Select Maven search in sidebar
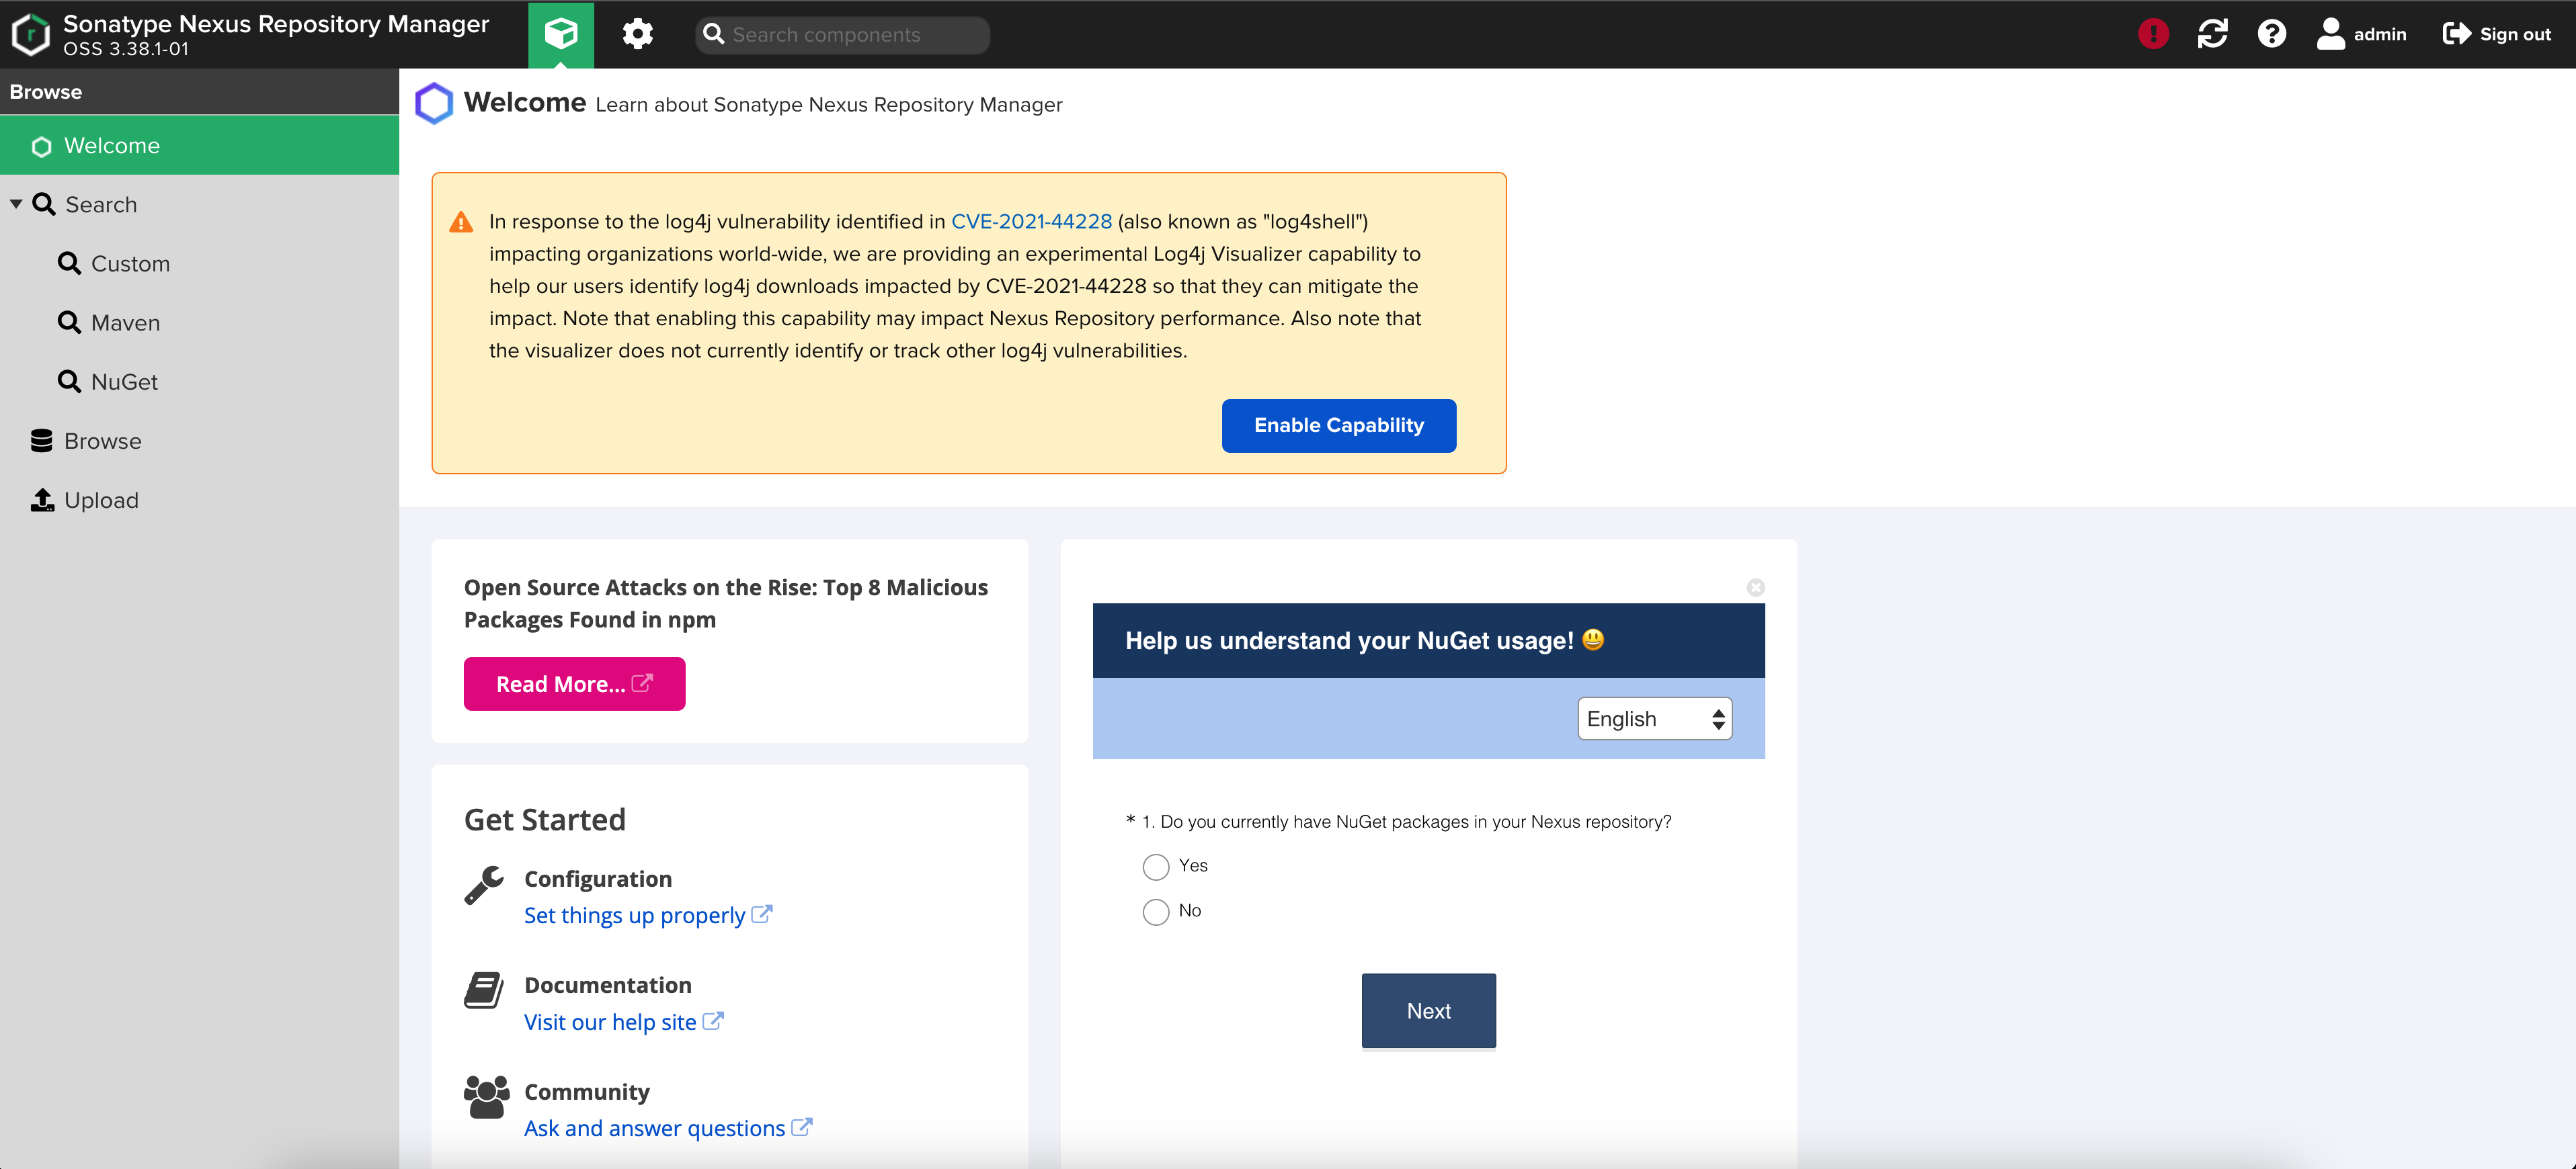This screenshot has width=2576, height=1169. [x=124, y=322]
